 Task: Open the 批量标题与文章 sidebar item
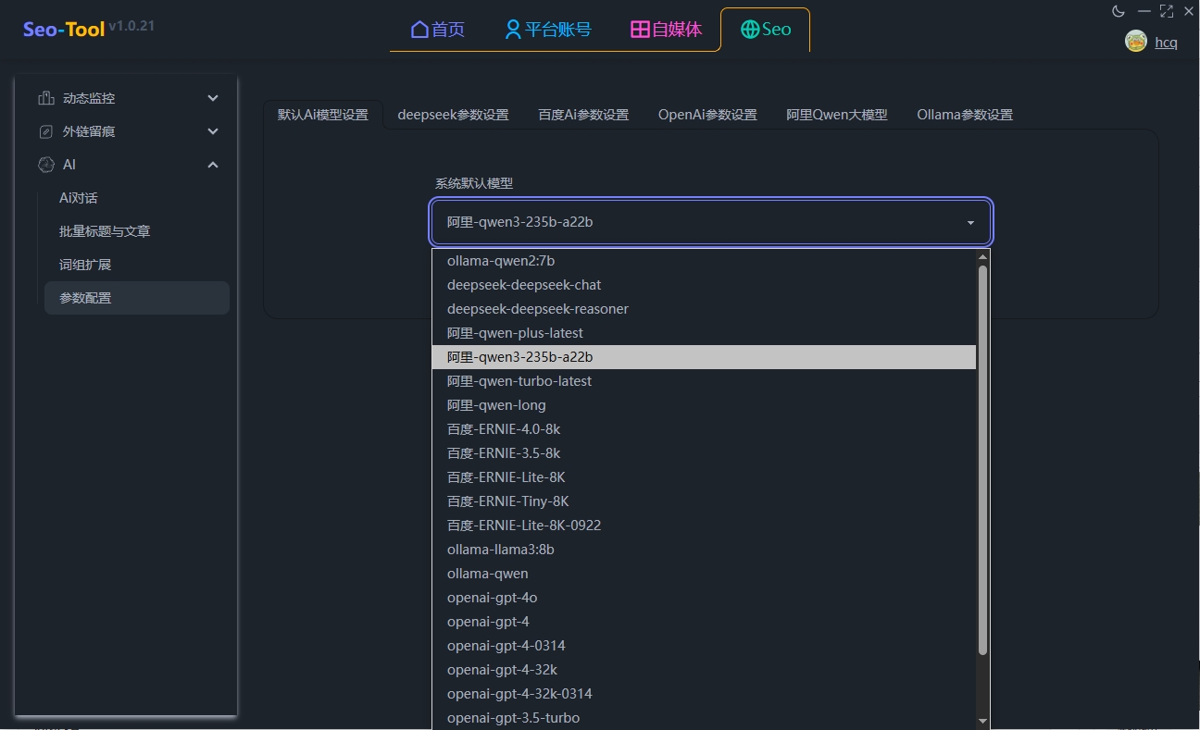[x=137, y=231]
